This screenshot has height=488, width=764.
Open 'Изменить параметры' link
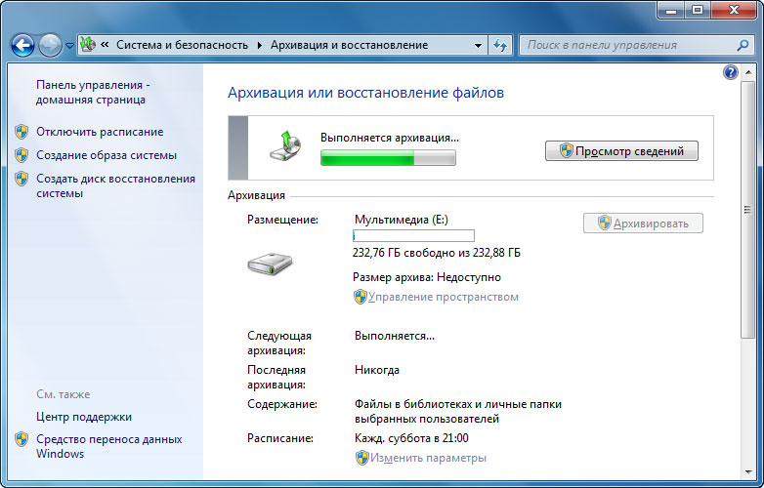[428, 458]
